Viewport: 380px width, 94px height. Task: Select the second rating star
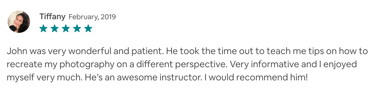55,29
